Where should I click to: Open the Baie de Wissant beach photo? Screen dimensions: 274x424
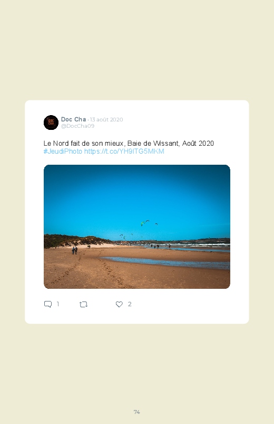click(137, 227)
